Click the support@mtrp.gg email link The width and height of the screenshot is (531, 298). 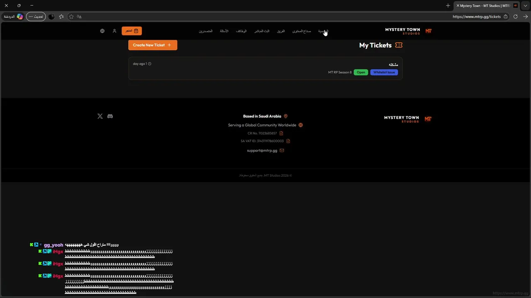262,151
